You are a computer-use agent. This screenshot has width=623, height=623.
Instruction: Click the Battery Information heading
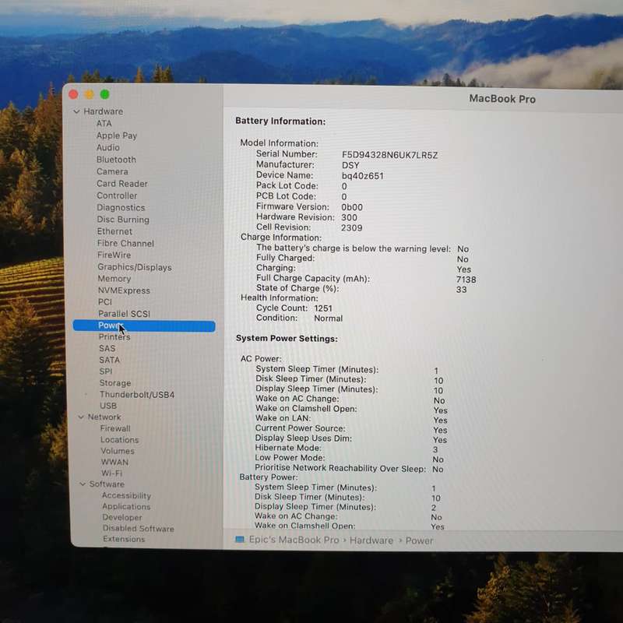coord(280,121)
